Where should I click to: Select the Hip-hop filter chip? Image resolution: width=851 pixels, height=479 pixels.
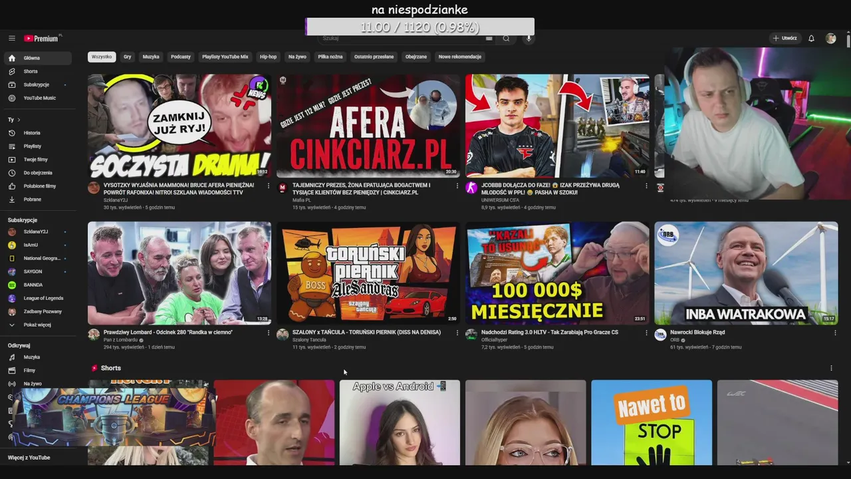268,57
